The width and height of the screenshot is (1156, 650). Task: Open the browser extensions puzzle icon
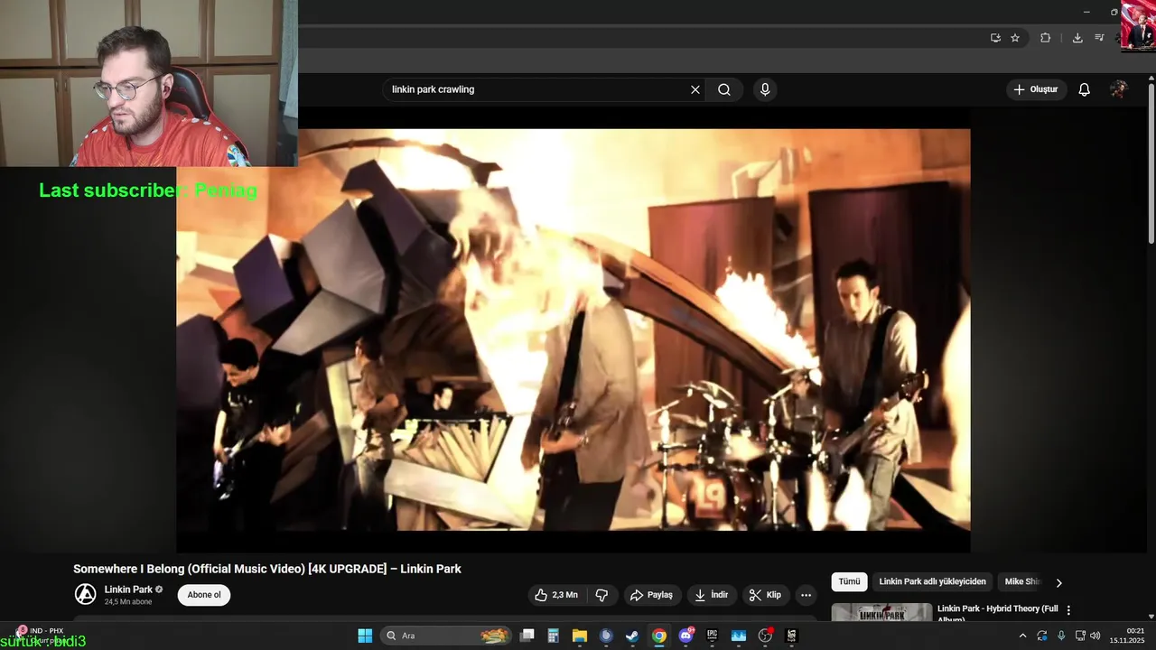(x=1046, y=38)
